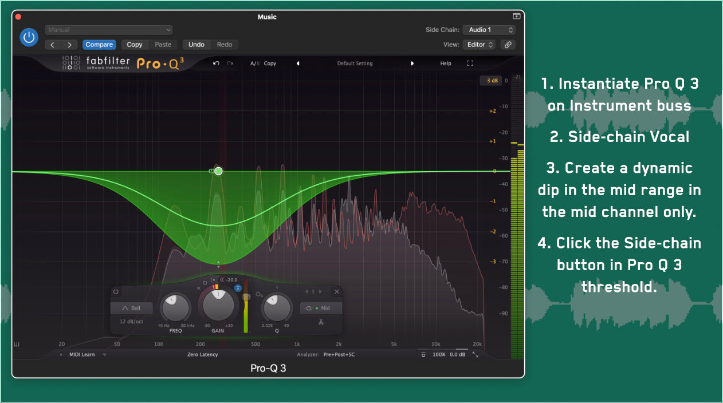Open the Bell filter shape dropdown
Screen dimensions: 723x403
[132, 308]
